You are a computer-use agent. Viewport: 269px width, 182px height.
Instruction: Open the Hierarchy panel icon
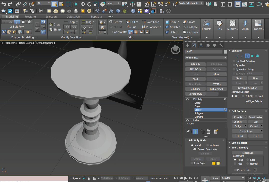pyautogui.click(x=201, y=45)
